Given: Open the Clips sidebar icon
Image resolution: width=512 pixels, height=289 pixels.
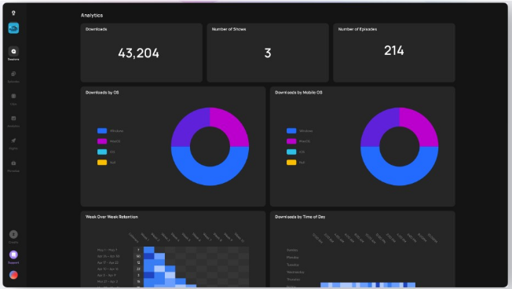Looking at the screenshot, I should pos(13,96).
